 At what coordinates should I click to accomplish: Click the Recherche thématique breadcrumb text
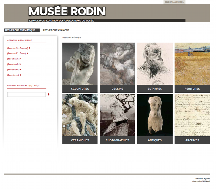pos(72,38)
